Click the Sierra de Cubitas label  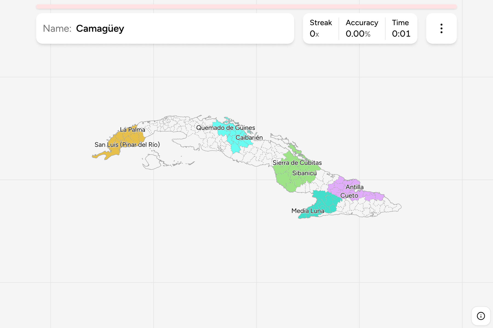point(297,163)
